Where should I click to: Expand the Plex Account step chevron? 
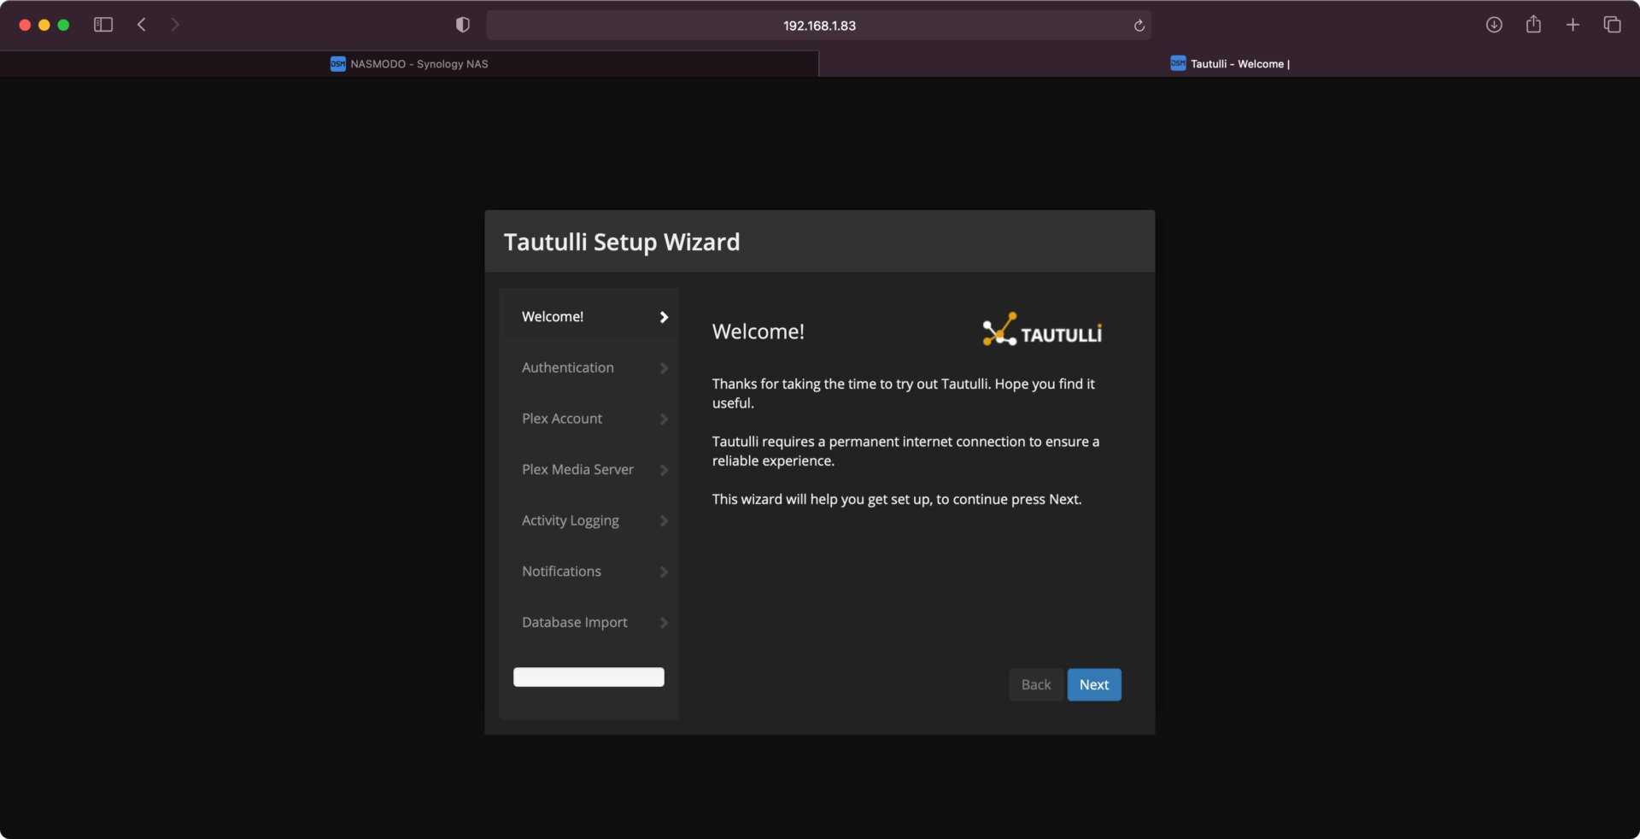point(664,419)
